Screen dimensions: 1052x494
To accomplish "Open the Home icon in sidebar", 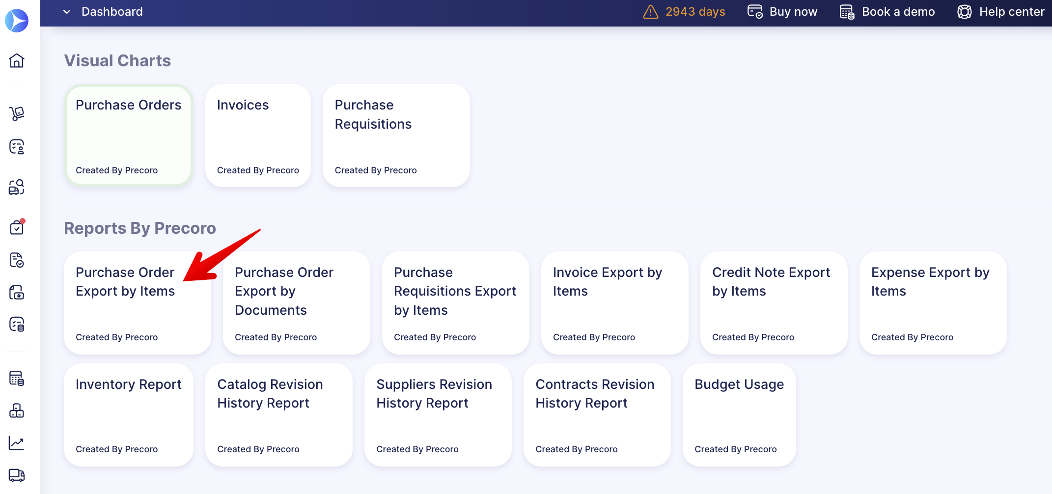I will coord(17,60).
